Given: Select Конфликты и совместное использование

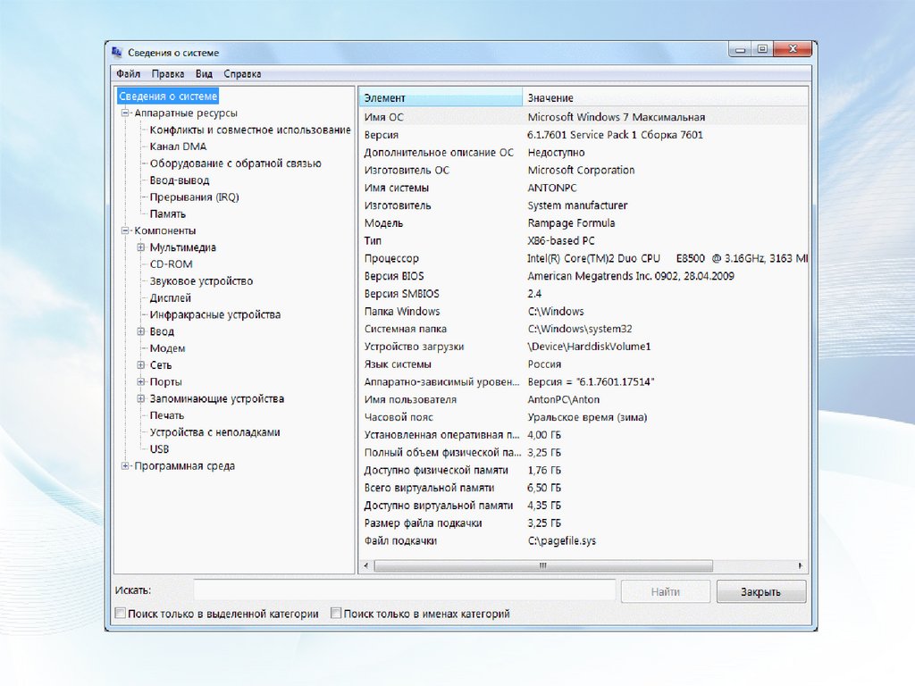Looking at the screenshot, I should [x=250, y=130].
